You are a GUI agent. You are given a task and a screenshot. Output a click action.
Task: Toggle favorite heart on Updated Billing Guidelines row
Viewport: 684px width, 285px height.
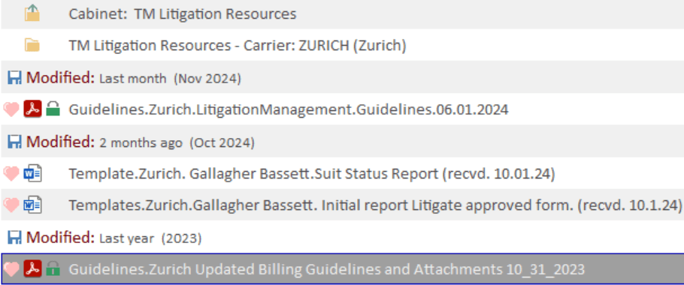tap(11, 269)
